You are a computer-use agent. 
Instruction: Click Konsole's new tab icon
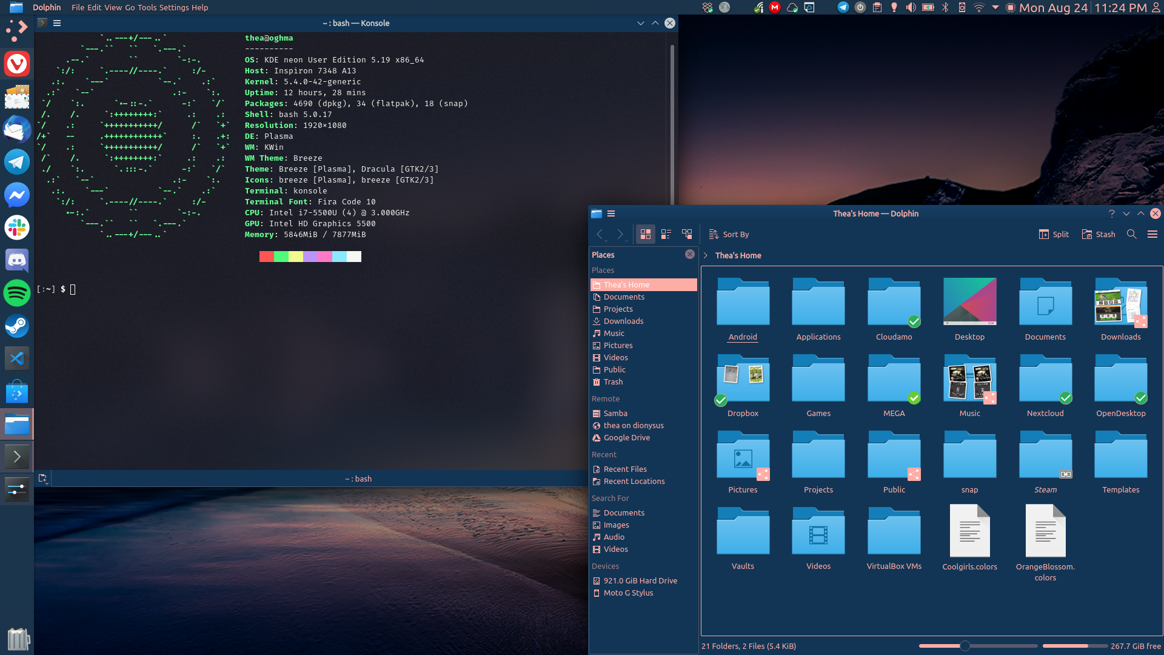42,479
